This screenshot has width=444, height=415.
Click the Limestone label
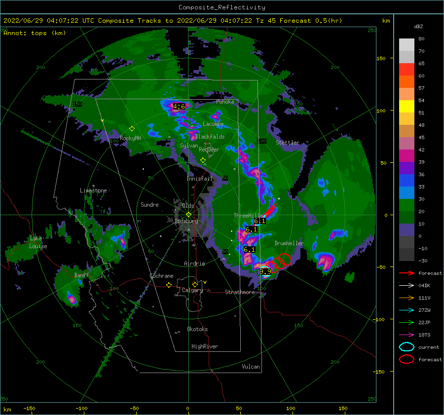coord(93,190)
